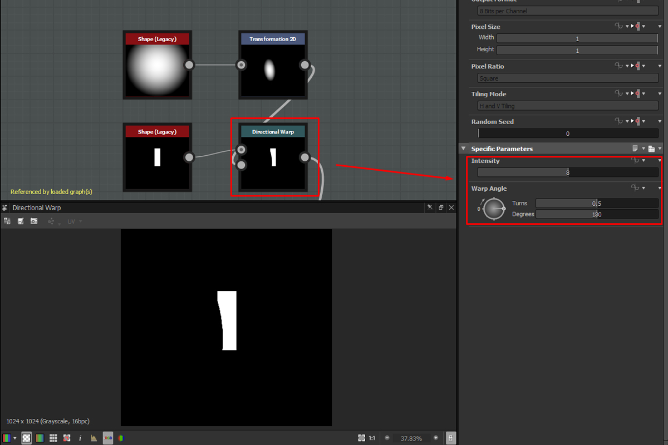
Task: Show image info via the i icon
Action: pyautogui.click(x=80, y=438)
